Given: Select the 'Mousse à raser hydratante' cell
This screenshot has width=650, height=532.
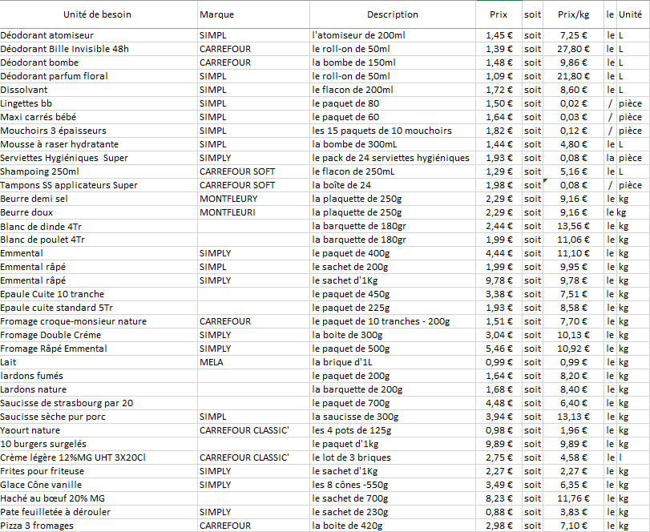Looking at the screenshot, I should click(99, 144).
